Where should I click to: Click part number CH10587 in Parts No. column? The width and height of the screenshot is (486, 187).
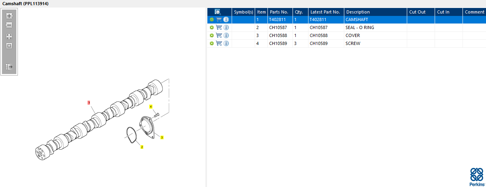[x=278, y=27]
